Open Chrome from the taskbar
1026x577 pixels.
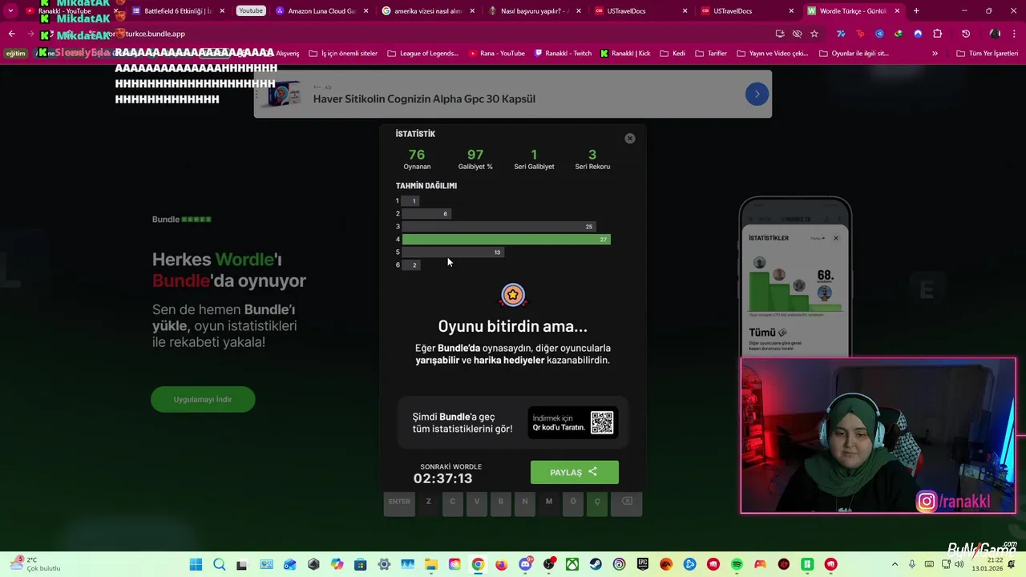point(478,565)
